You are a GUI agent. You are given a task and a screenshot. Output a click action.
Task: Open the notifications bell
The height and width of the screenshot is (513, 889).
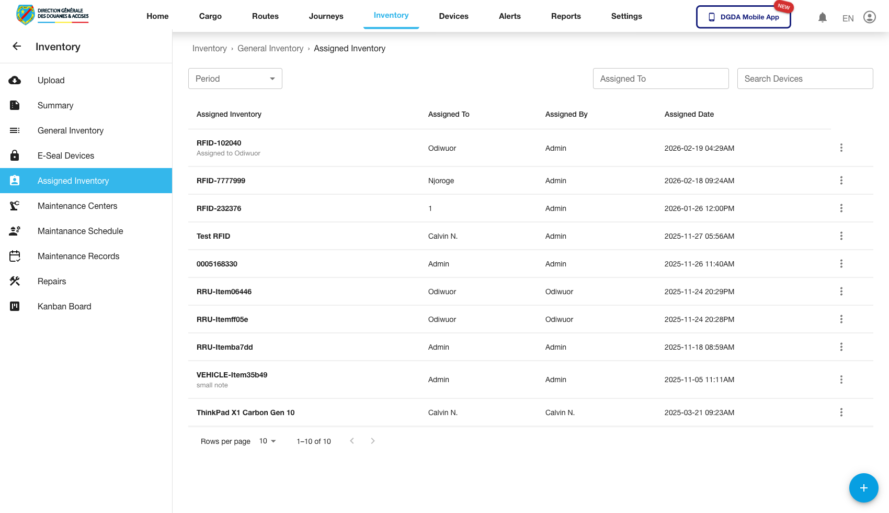[822, 18]
